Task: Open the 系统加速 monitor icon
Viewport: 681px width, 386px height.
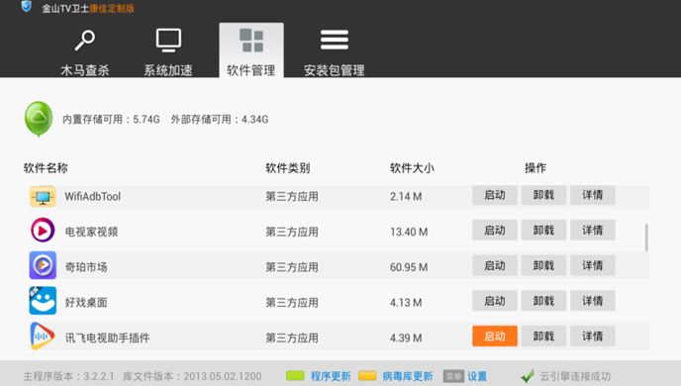Action: click(x=168, y=41)
